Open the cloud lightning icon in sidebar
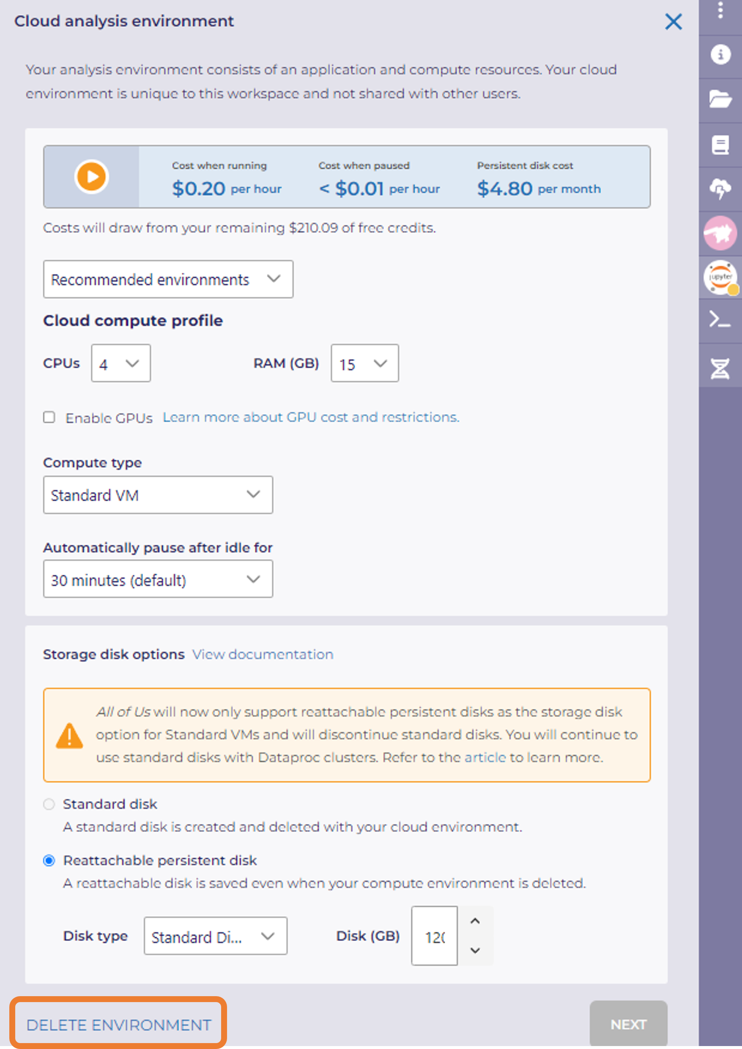Image resolution: width=742 pixels, height=1049 pixels. [720, 188]
